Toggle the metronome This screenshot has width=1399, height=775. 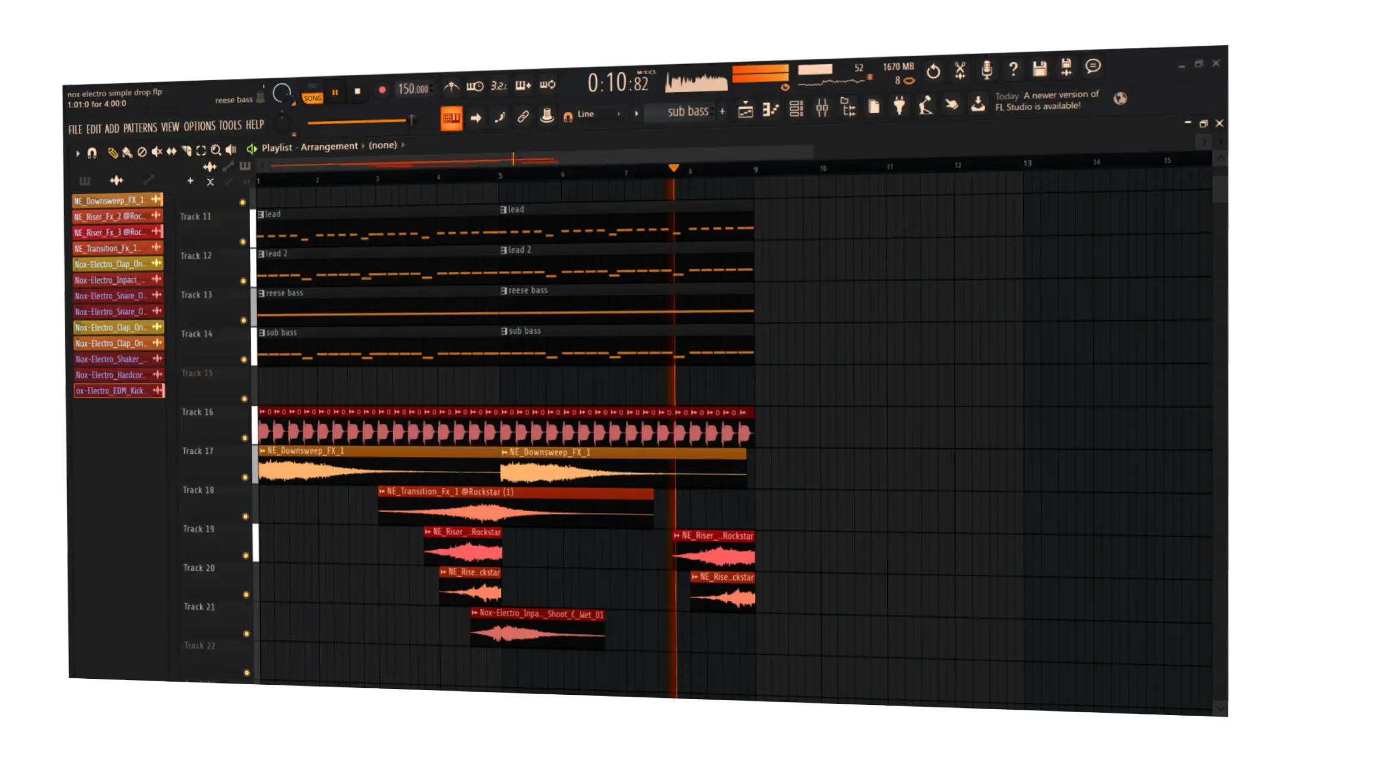[451, 87]
